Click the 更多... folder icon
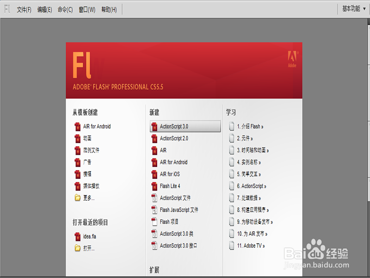Image resolution: width=370 pixels, height=278 pixels. pos(78,198)
